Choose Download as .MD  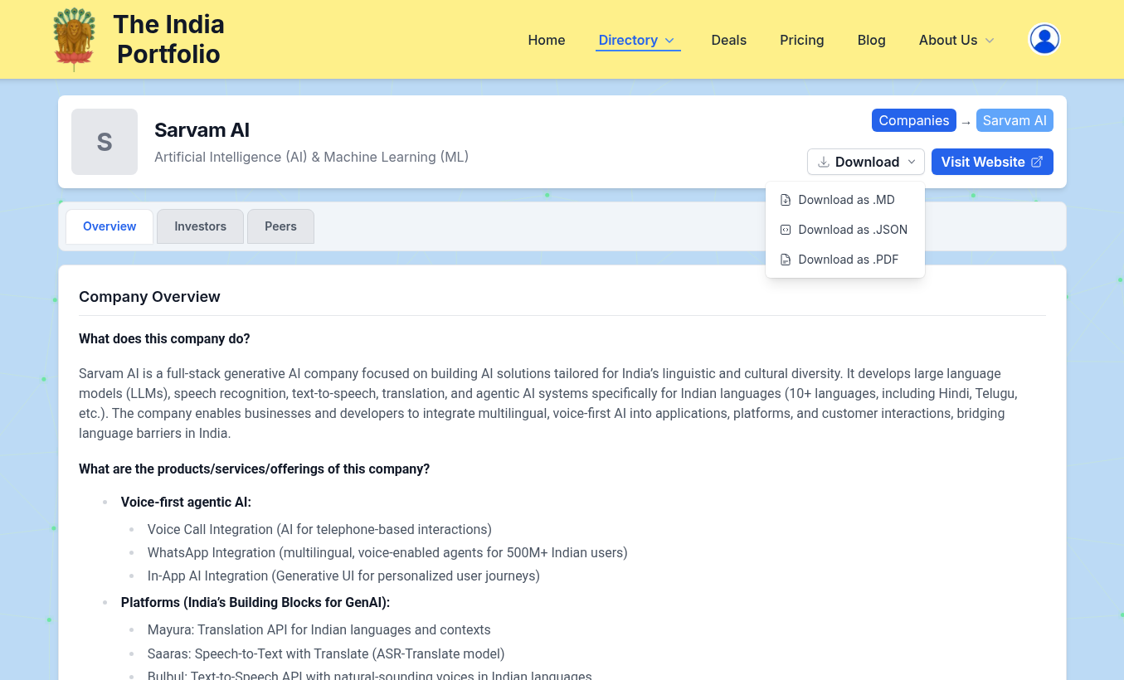pos(845,200)
